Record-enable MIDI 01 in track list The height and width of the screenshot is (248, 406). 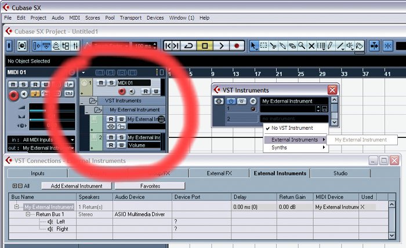coord(122,92)
